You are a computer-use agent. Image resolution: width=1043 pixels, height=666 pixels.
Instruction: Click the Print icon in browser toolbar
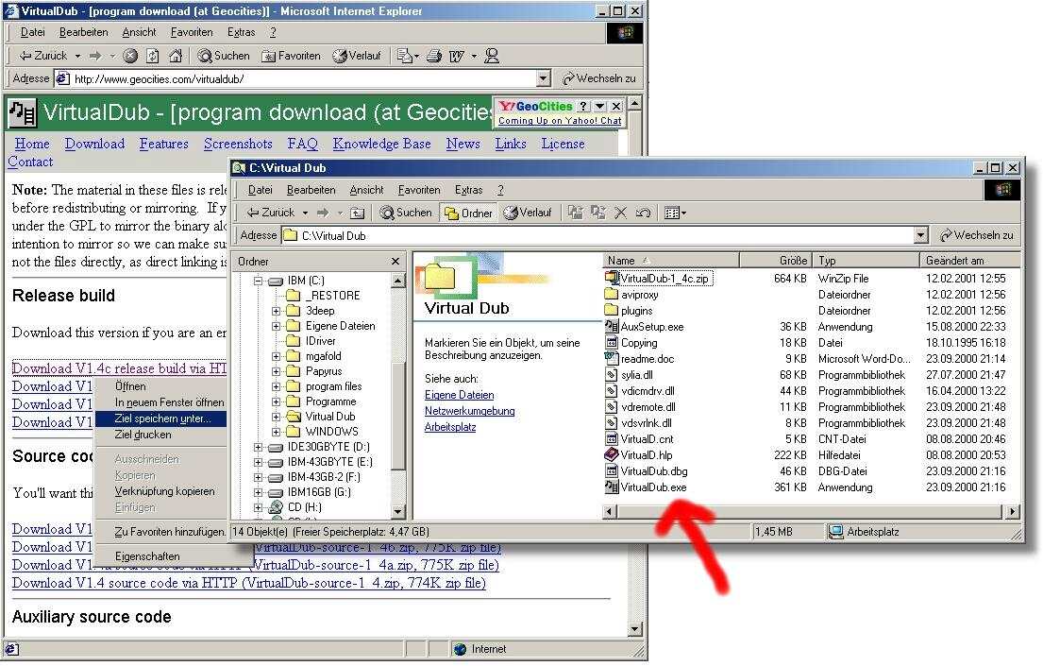click(x=435, y=57)
